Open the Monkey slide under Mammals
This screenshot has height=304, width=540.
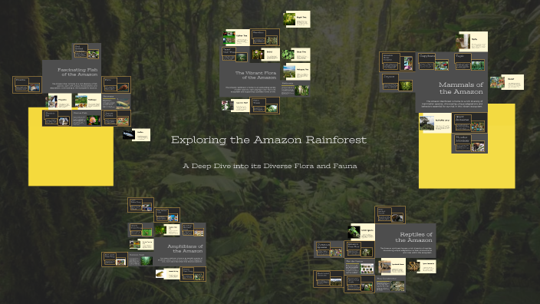click(x=469, y=144)
